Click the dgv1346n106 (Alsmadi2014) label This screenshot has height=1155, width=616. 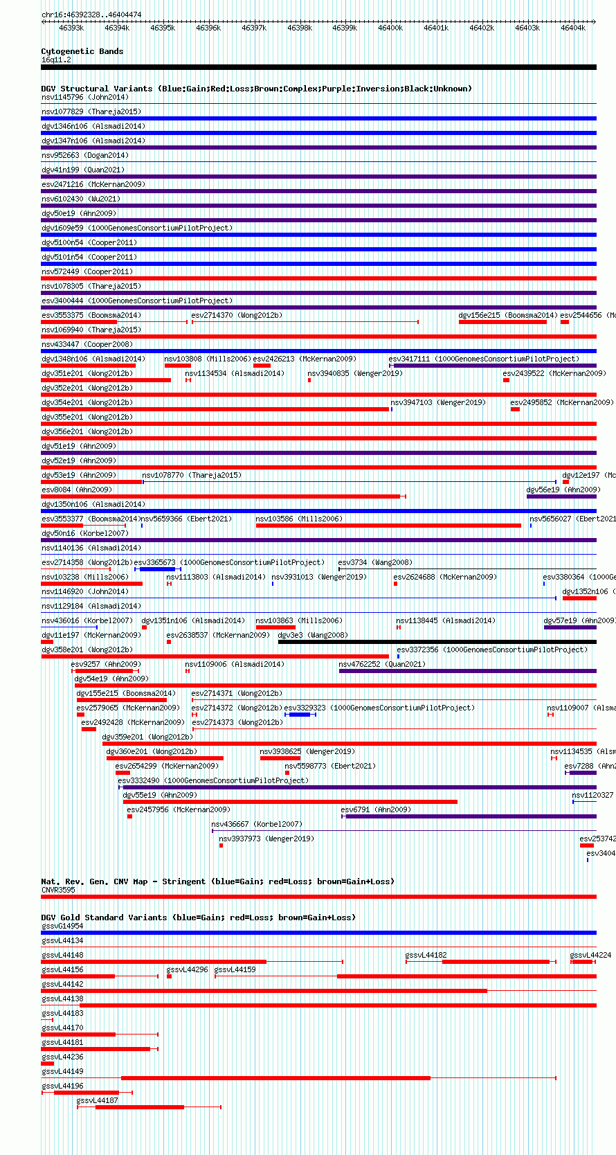(93, 126)
